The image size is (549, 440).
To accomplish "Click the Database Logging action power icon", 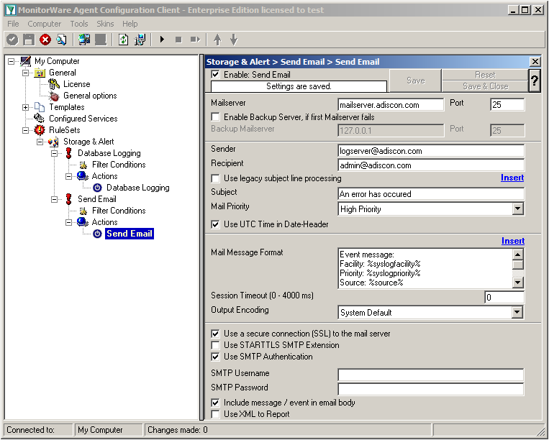I will pyautogui.click(x=97, y=188).
